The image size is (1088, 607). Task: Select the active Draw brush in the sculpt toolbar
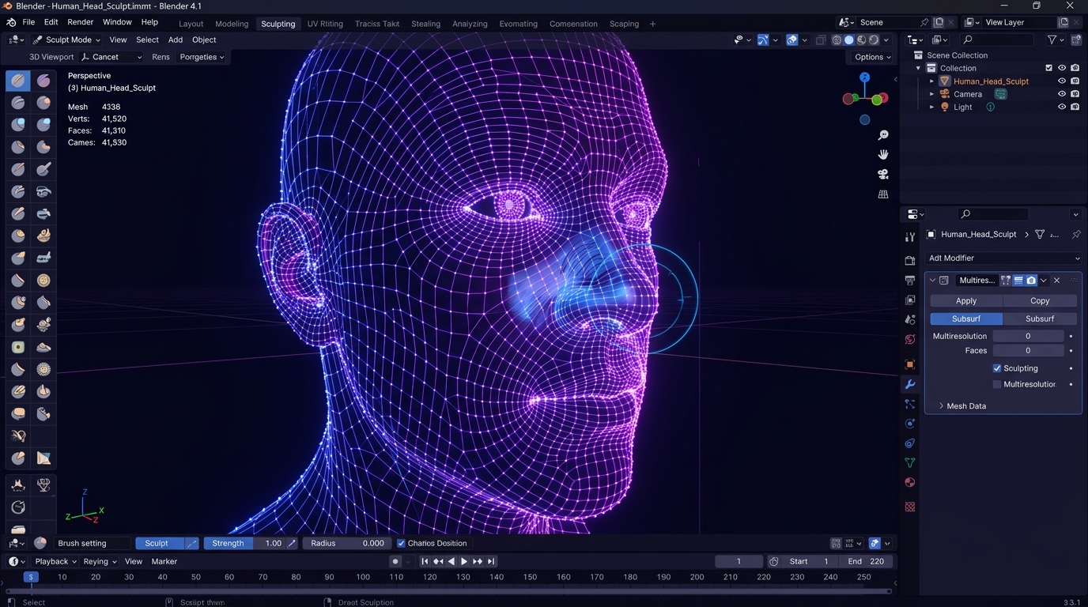[18, 81]
